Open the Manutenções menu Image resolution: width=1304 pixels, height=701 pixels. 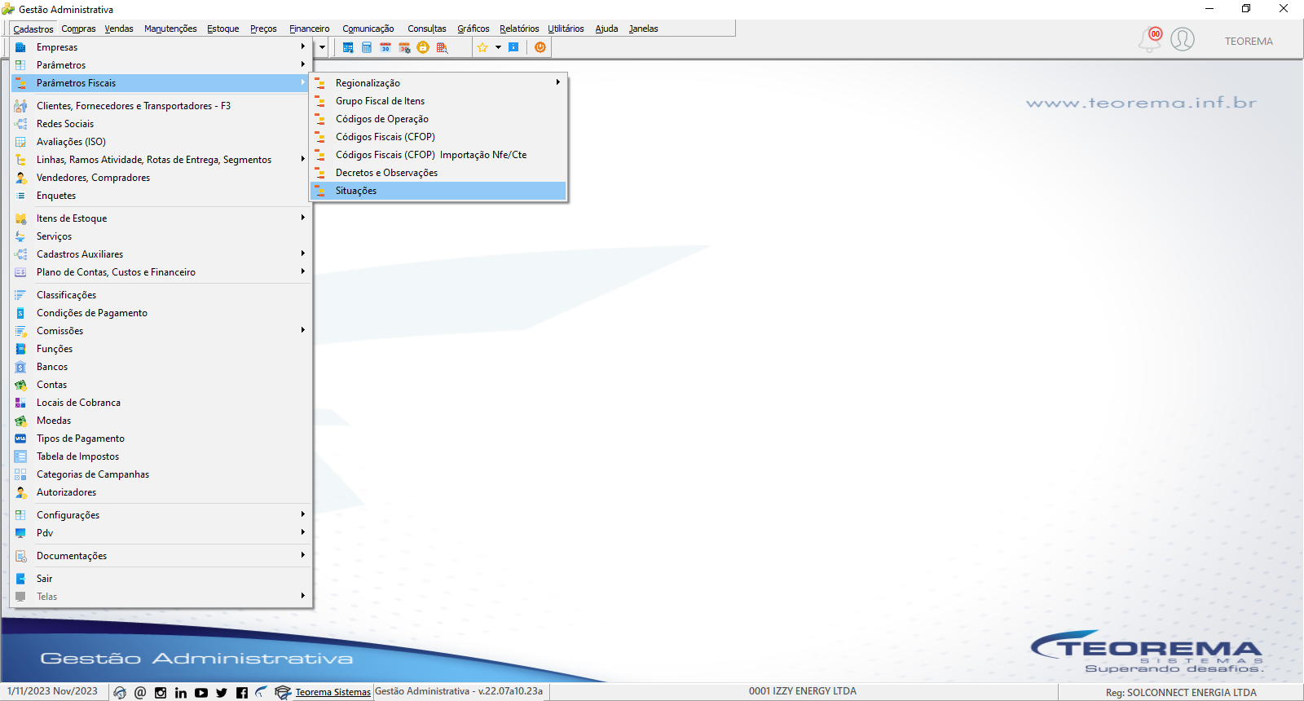click(170, 29)
